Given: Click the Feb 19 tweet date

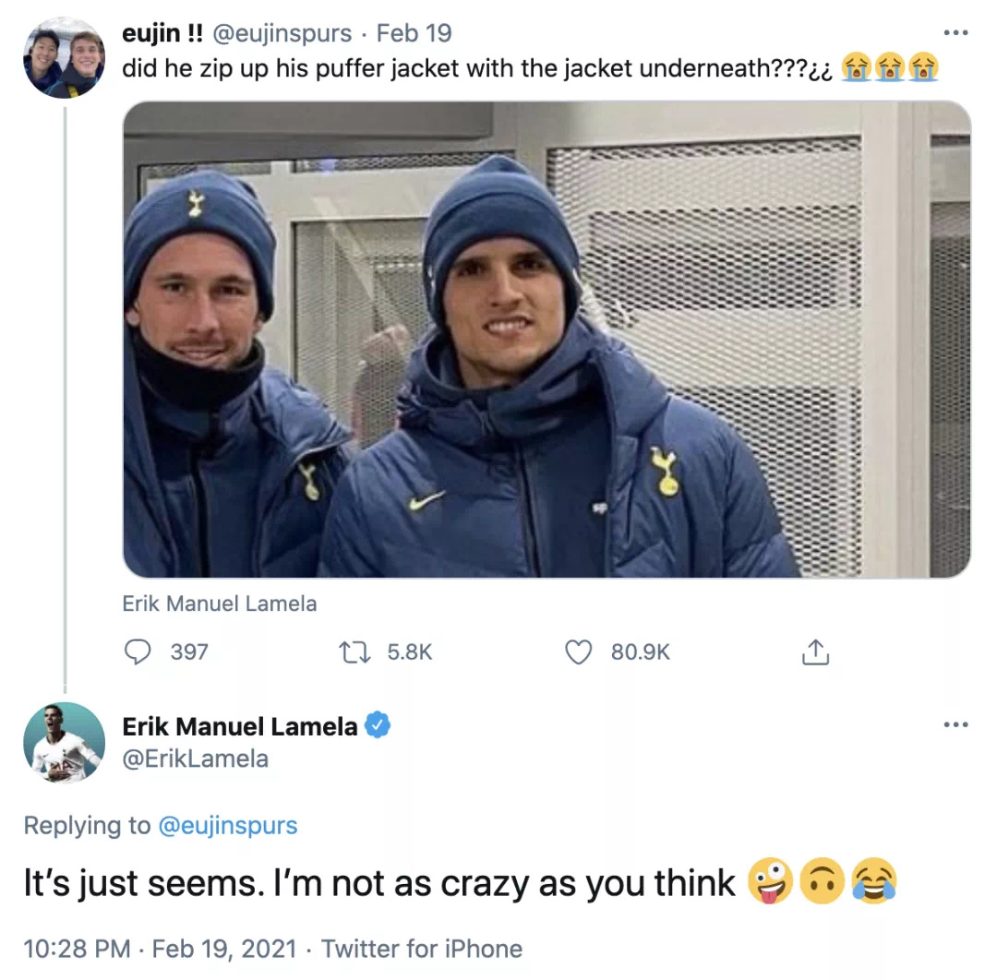Looking at the screenshot, I should [x=414, y=33].
